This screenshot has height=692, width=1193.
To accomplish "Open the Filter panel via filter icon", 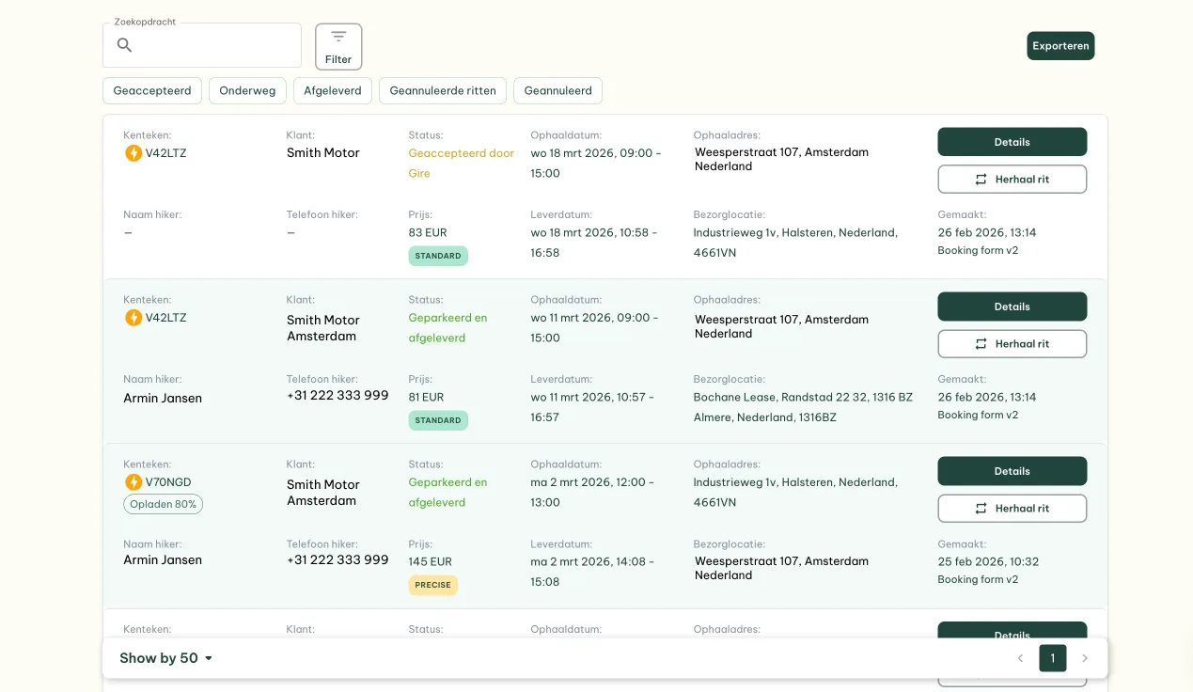I will tap(337, 38).
